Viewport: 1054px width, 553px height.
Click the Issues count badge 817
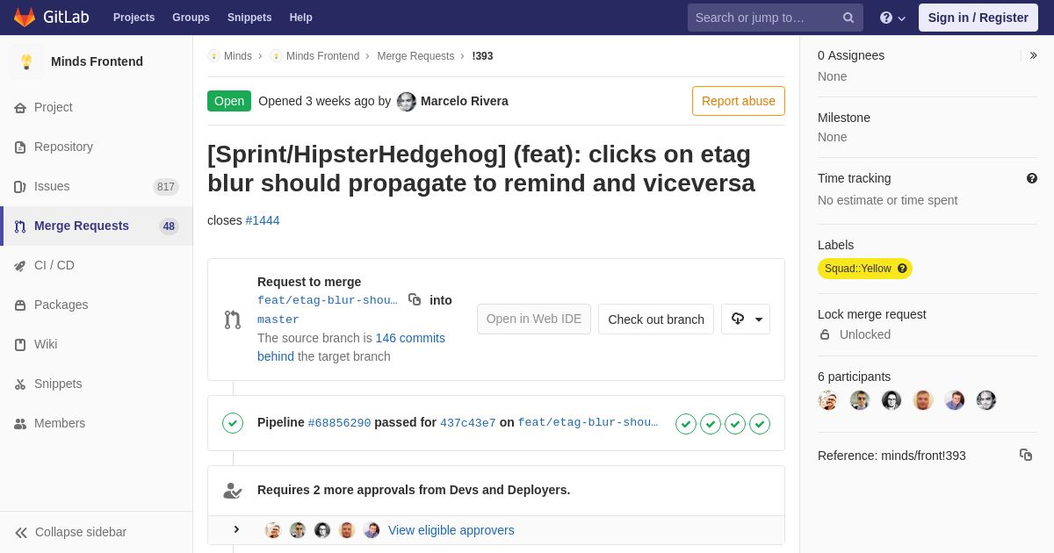pyautogui.click(x=166, y=187)
